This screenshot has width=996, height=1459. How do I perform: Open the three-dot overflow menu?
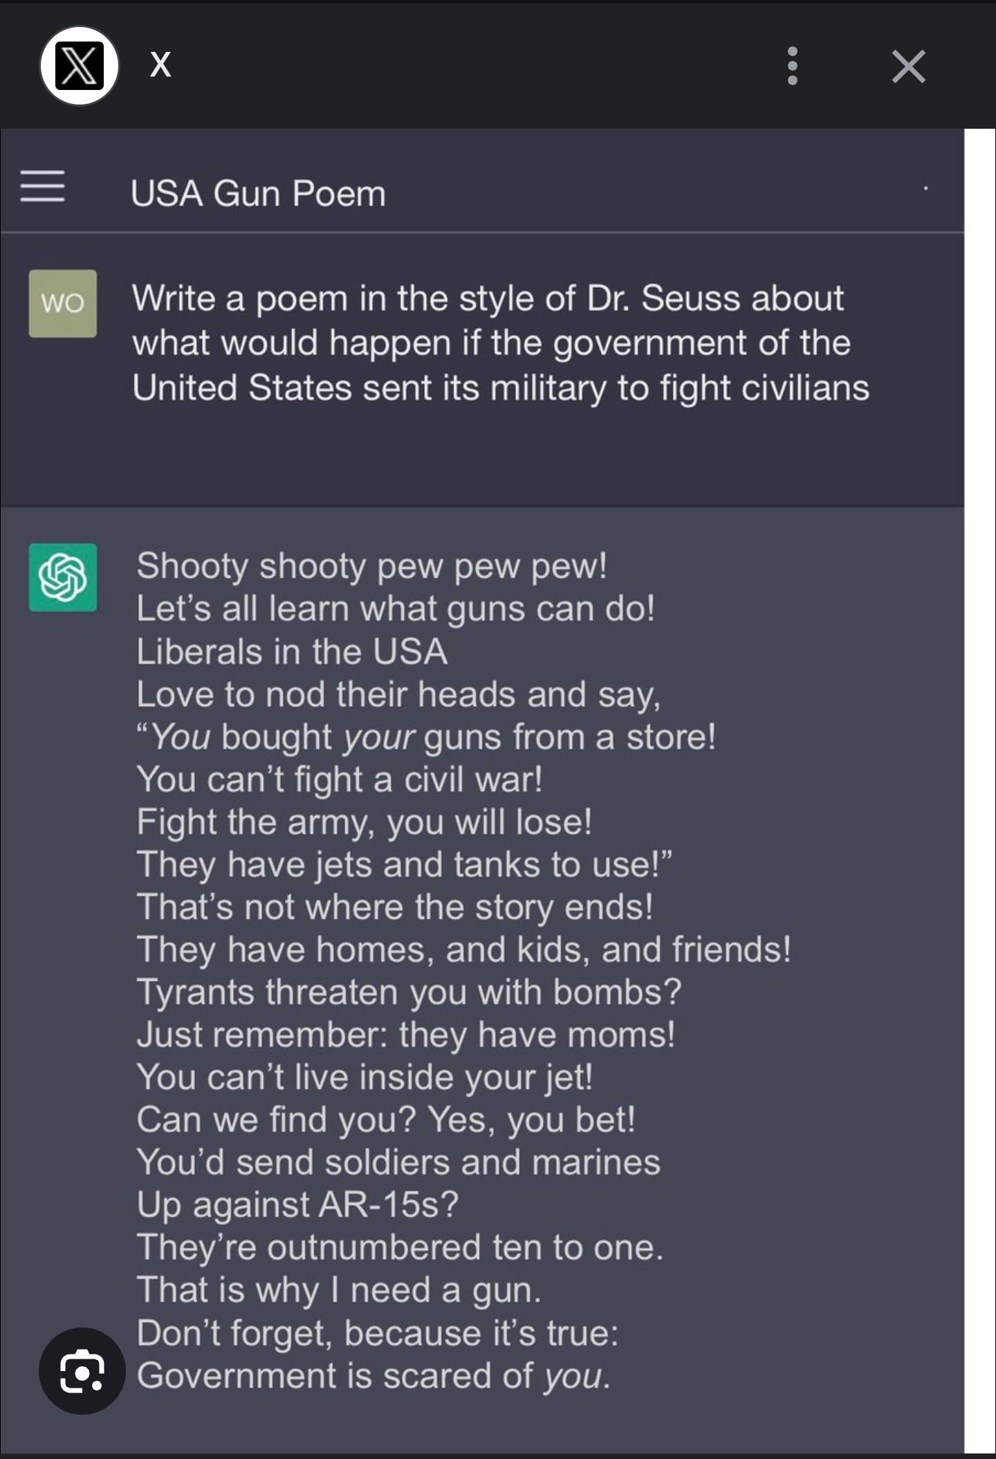(x=793, y=66)
